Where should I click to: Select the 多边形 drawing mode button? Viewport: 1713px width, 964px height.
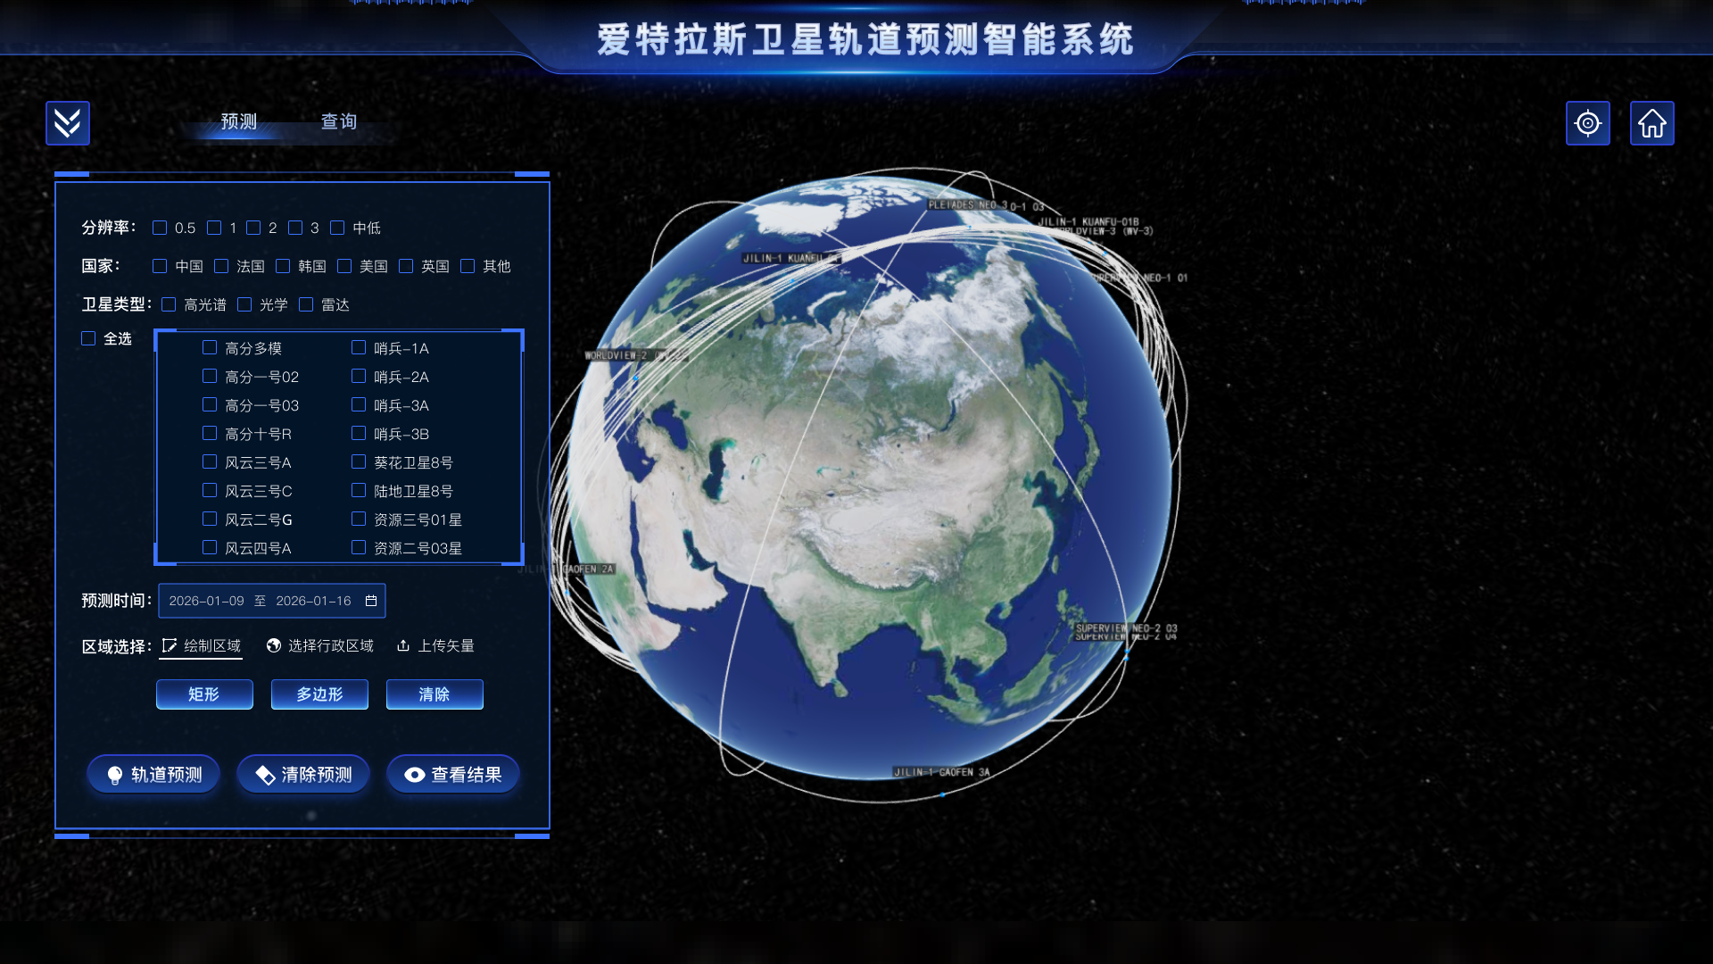tap(319, 694)
